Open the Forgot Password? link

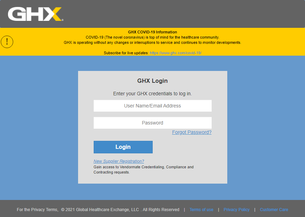[192, 132]
